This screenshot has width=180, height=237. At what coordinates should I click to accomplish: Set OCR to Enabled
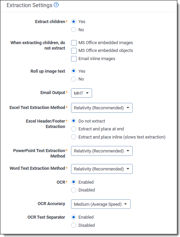pos(73,182)
